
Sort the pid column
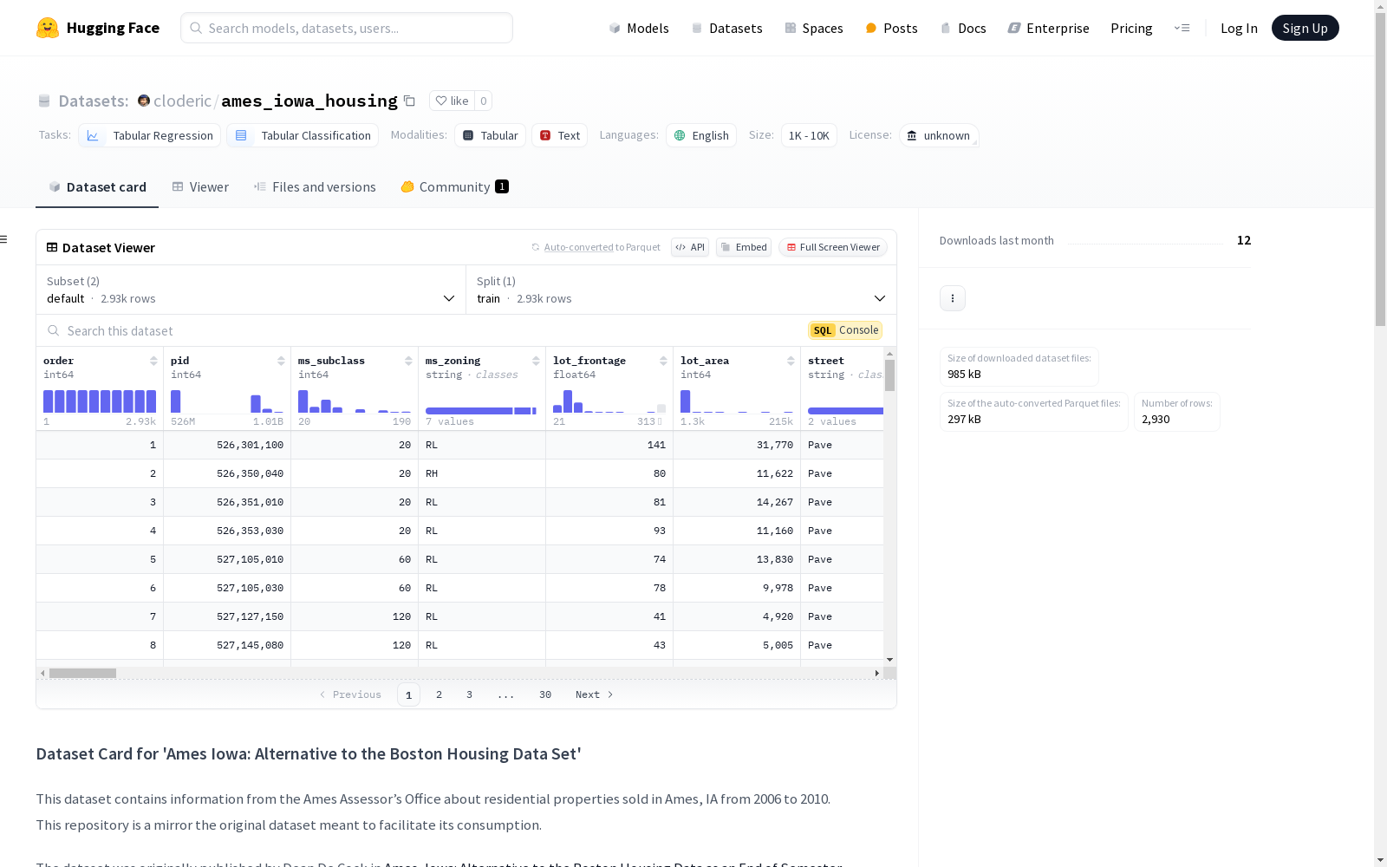pos(281,361)
